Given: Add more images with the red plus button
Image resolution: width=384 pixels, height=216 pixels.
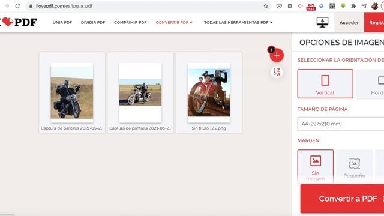Looking at the screenshot, I should 277,55.
